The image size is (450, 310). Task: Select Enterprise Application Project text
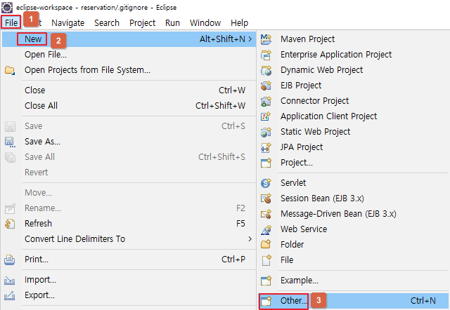pyautogui.click(x=336, y=55)
